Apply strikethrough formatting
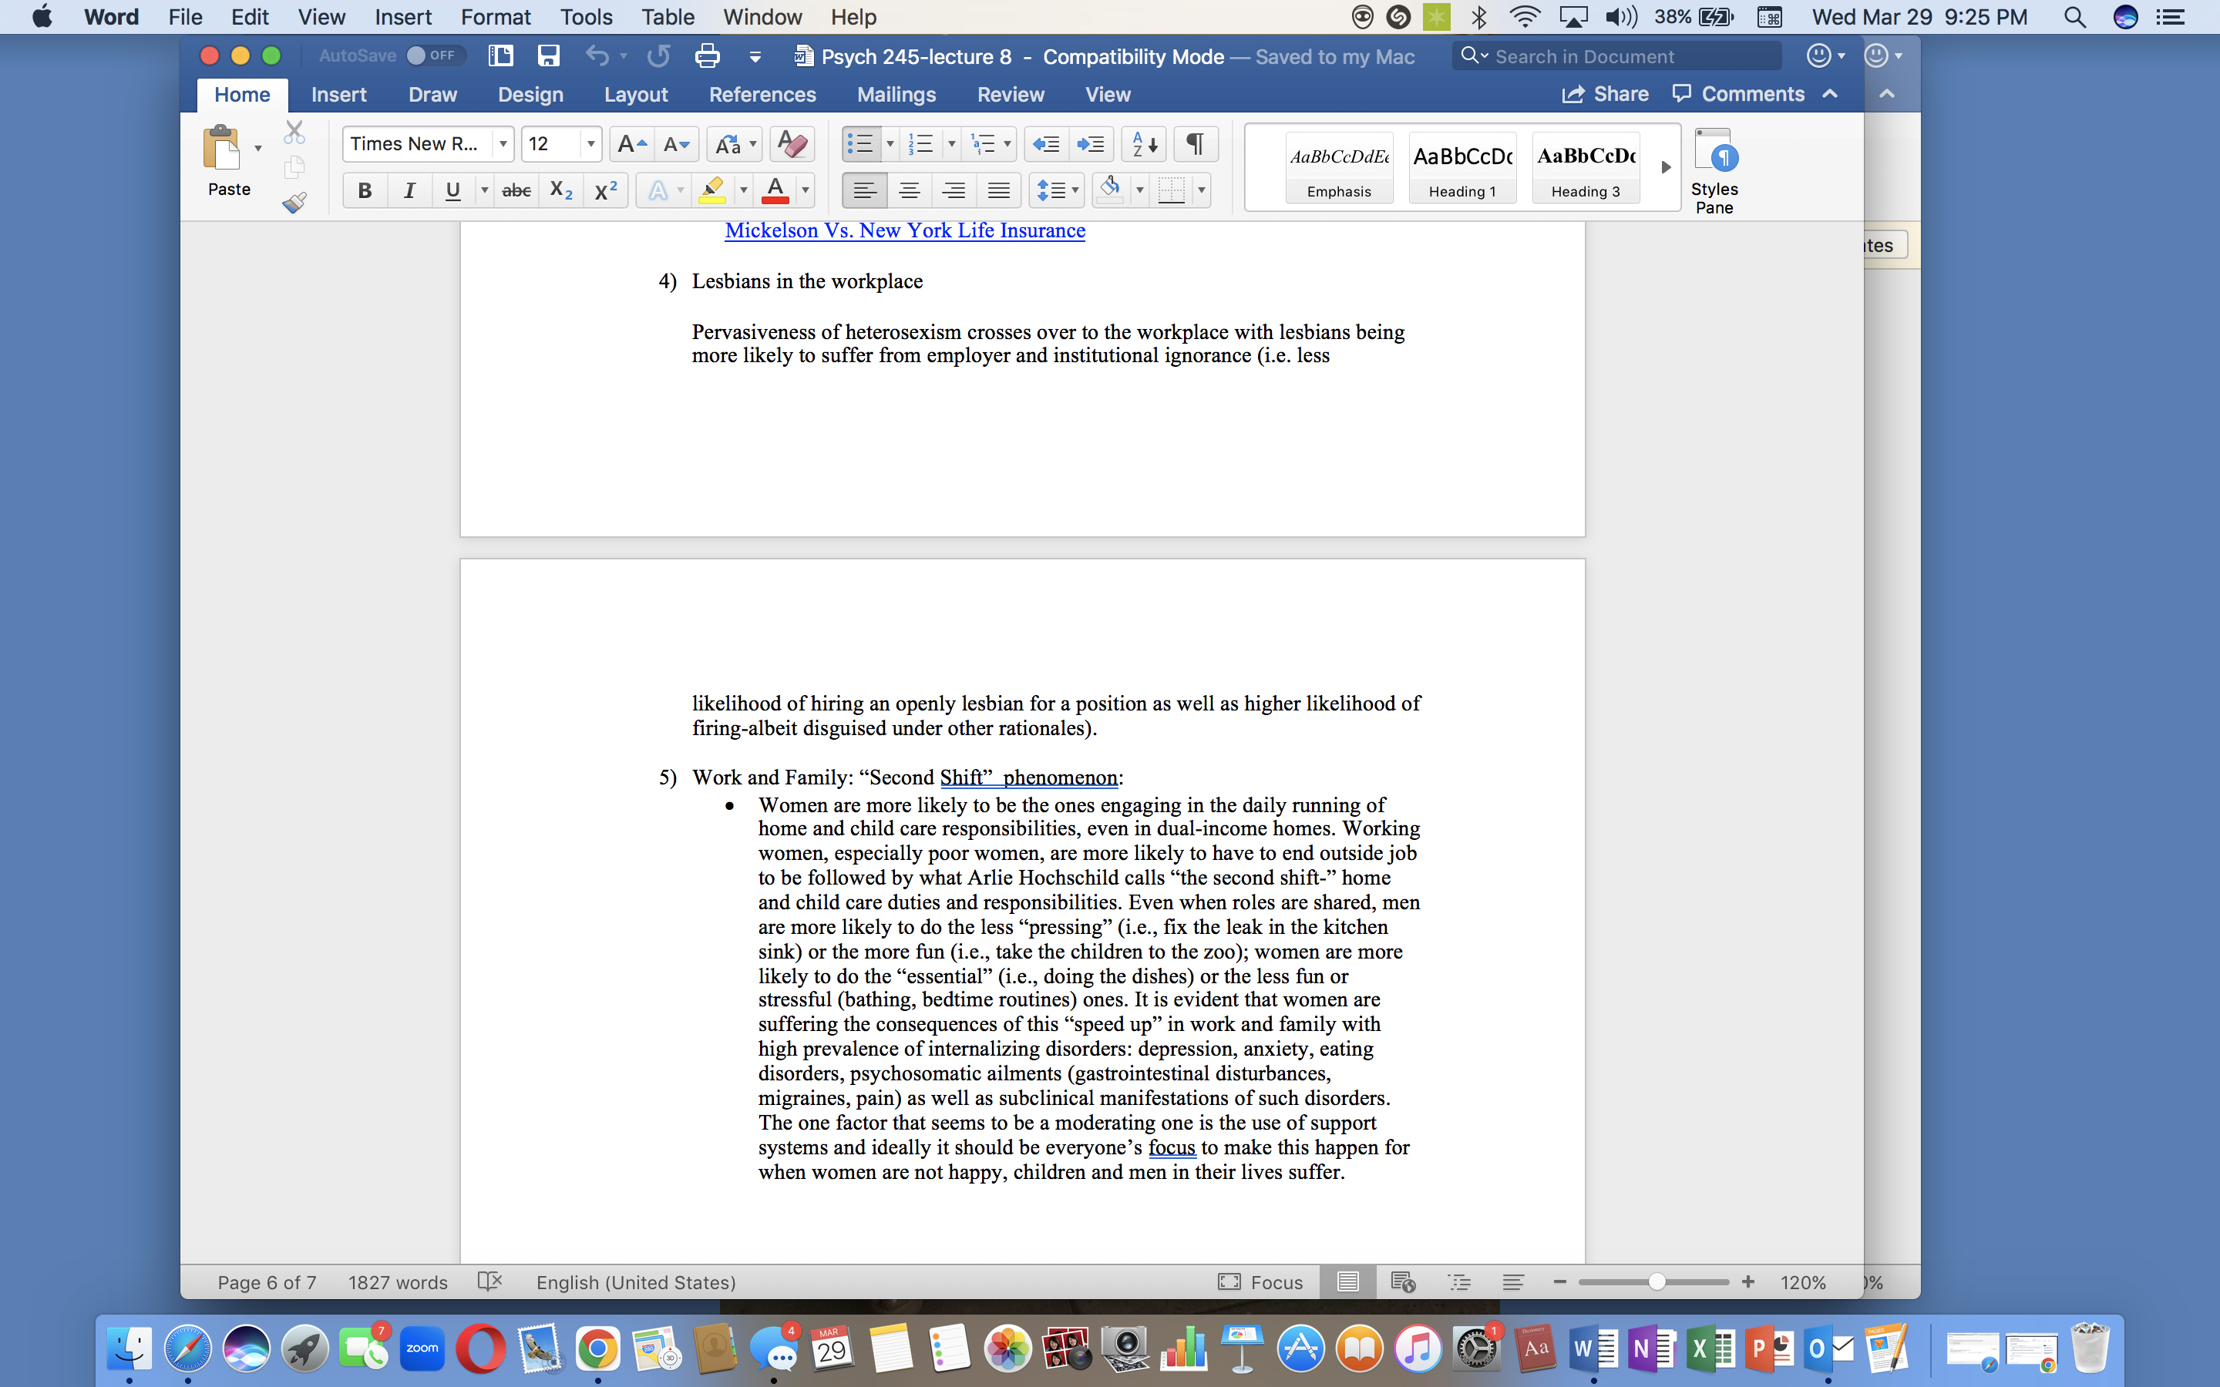Viewport: 2220px width, 1387px height. (516, 191)
